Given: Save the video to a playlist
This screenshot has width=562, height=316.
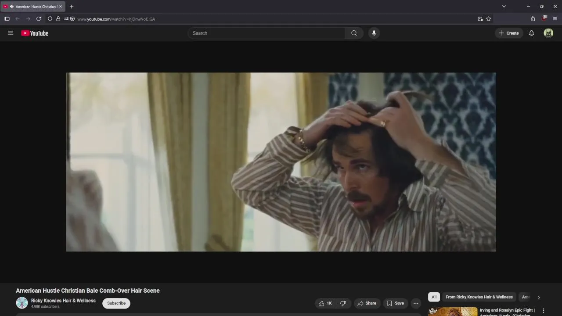Looking at the screenshot, I should coord(395,303).
